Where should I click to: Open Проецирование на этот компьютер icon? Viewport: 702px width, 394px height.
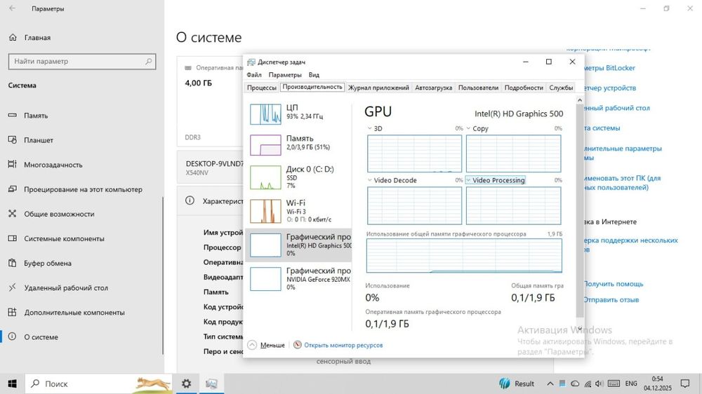tap(13, 189)
